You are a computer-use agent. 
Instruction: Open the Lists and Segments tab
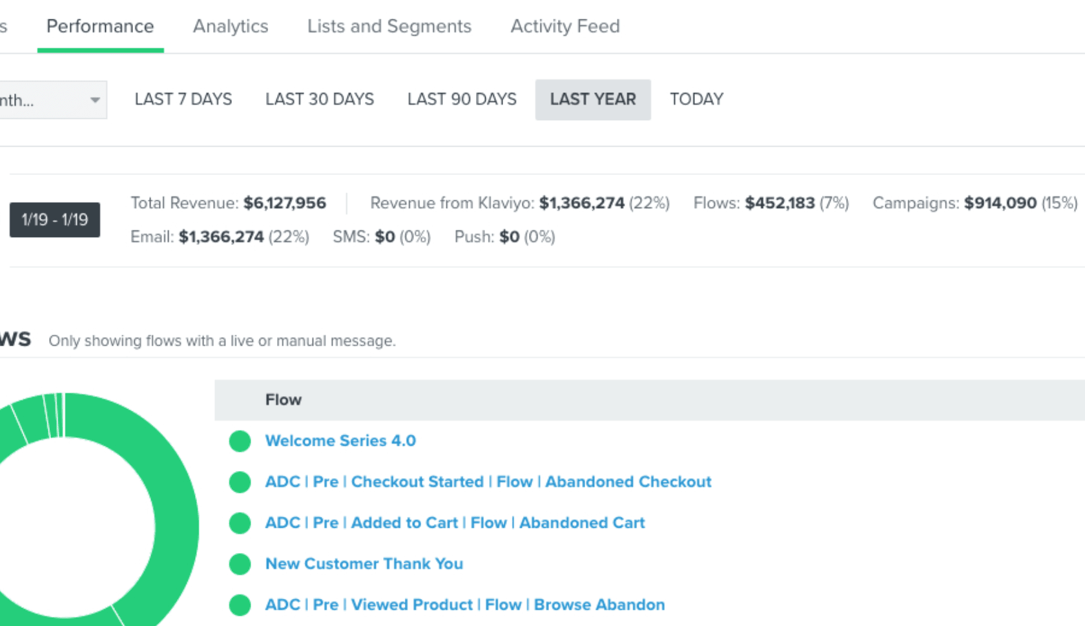point(389,26)
